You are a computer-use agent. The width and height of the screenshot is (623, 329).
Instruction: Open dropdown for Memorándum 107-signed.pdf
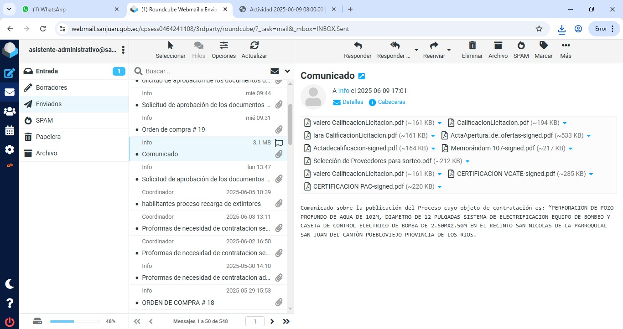pos(570,149)
